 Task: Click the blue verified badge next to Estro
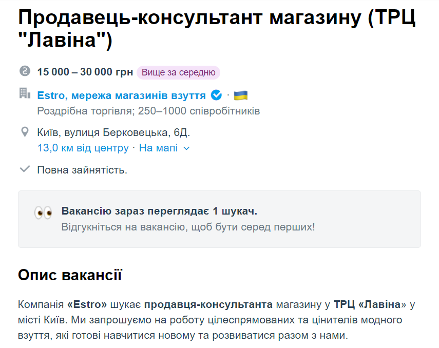(217, 95)
